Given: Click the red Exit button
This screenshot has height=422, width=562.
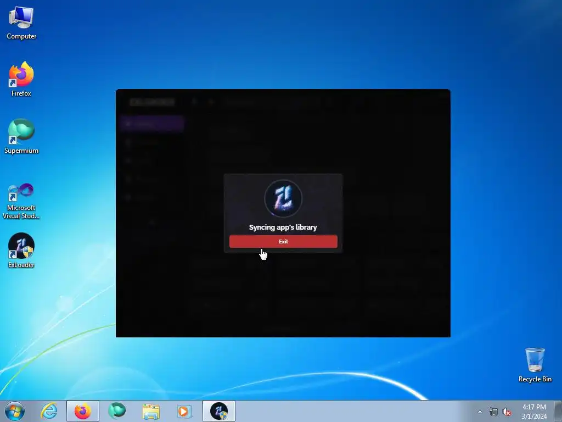Looking at the screenshot, I should point(283,242).
